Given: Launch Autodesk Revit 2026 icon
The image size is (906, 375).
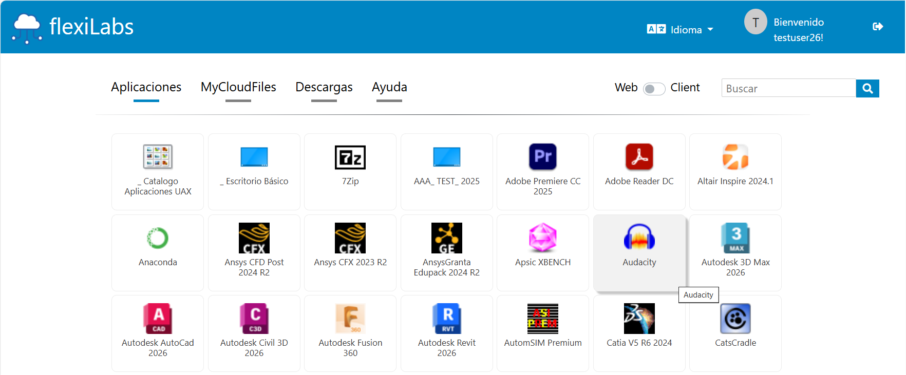Looking at the screenshot, I should click(446, 319).
